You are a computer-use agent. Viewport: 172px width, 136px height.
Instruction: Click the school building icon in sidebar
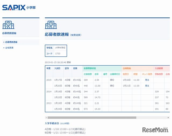tap(8, 25)
